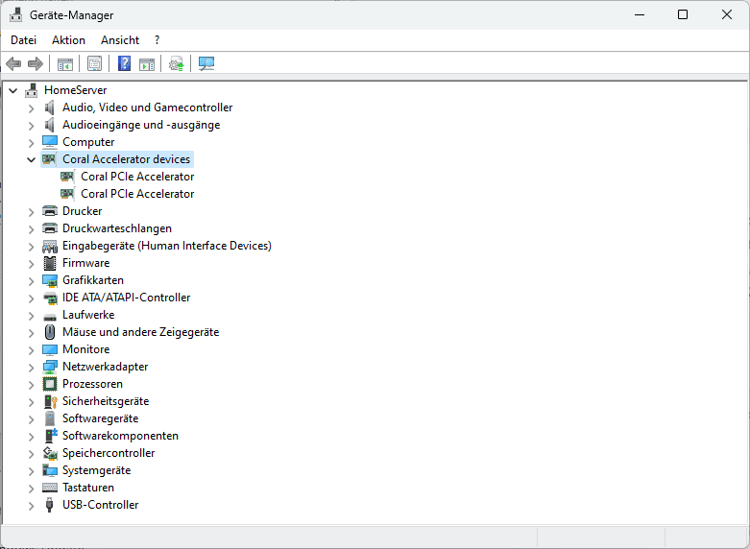
Task: Expand Audio, Video und Gamecontroller chevron
Action: pos(32,108)
